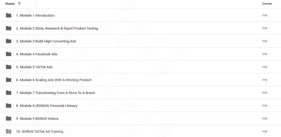Click the Module 4 Facebook Ads folder icon
This screenshot has width=281, height=137.
click(9, 54)
